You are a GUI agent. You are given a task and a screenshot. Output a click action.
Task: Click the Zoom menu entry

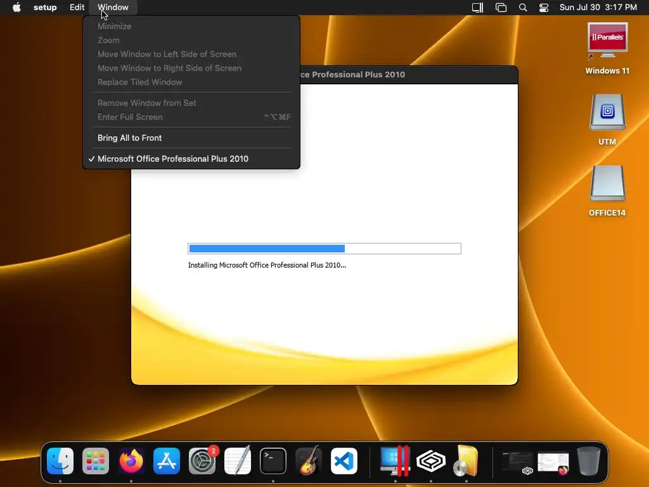click(191, 40)
